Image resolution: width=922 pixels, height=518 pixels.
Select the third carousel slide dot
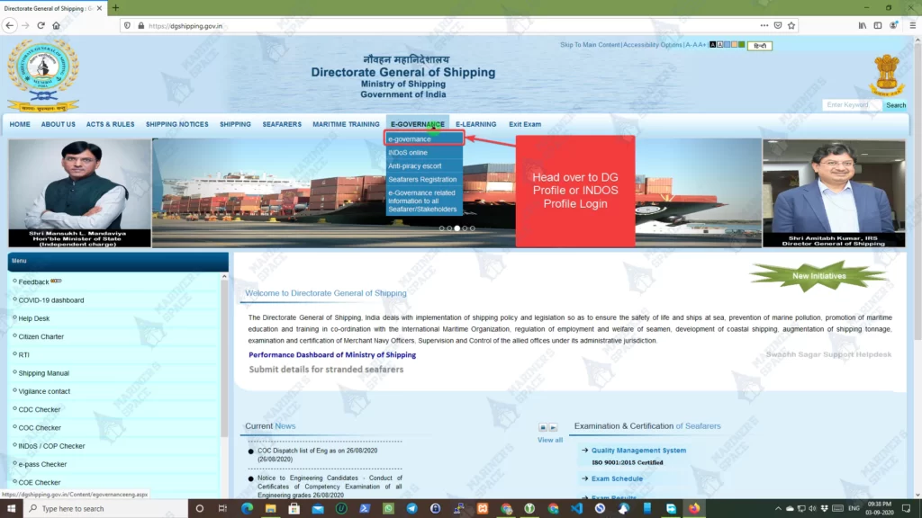(x=456, y=228)
